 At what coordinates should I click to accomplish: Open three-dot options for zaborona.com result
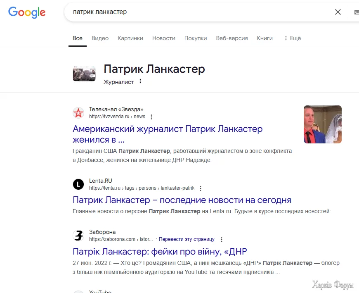point(222,240)
